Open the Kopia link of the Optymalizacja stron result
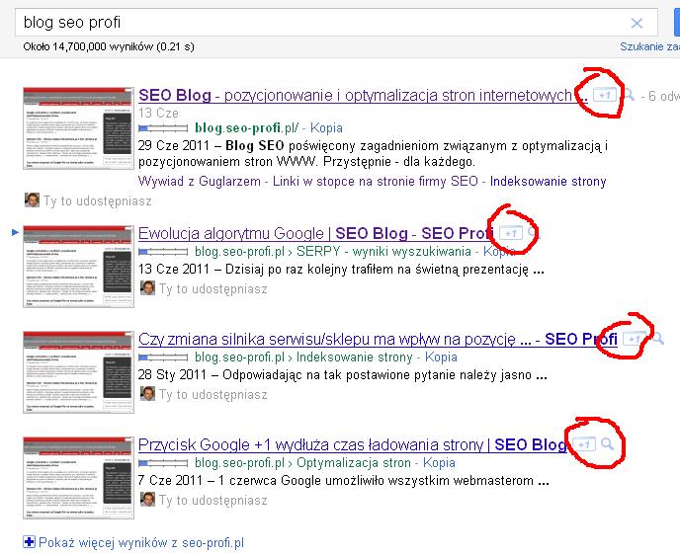 pyautogui.click(x=439, y=463)
